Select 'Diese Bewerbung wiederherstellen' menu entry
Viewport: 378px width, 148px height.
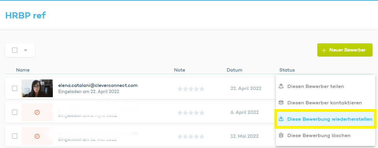click(x=330, y=119)
